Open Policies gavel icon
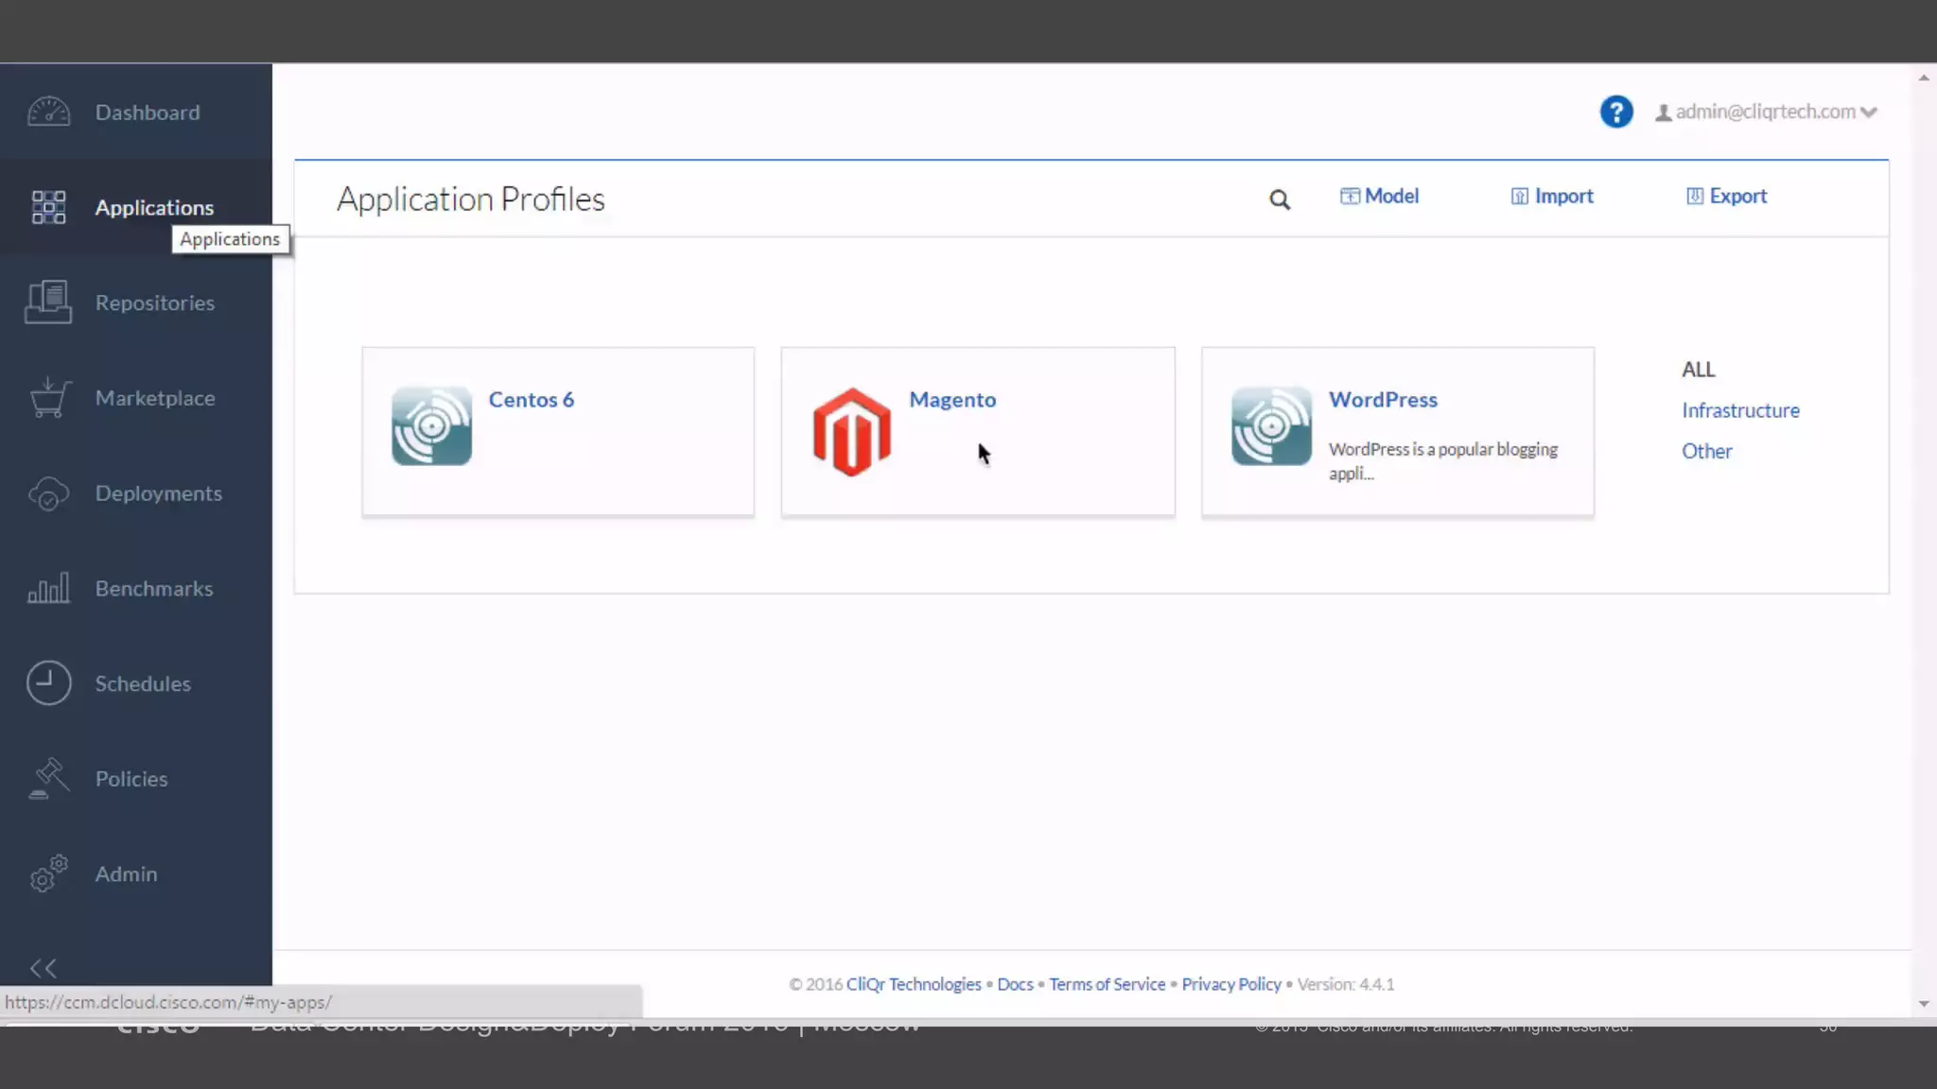The width and height of the screenshot is (1937, 1089). coord(48,779)
